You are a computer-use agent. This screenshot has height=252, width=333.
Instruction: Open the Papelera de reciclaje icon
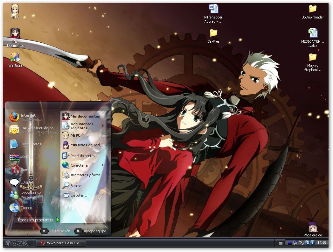[x=313, y=230]
